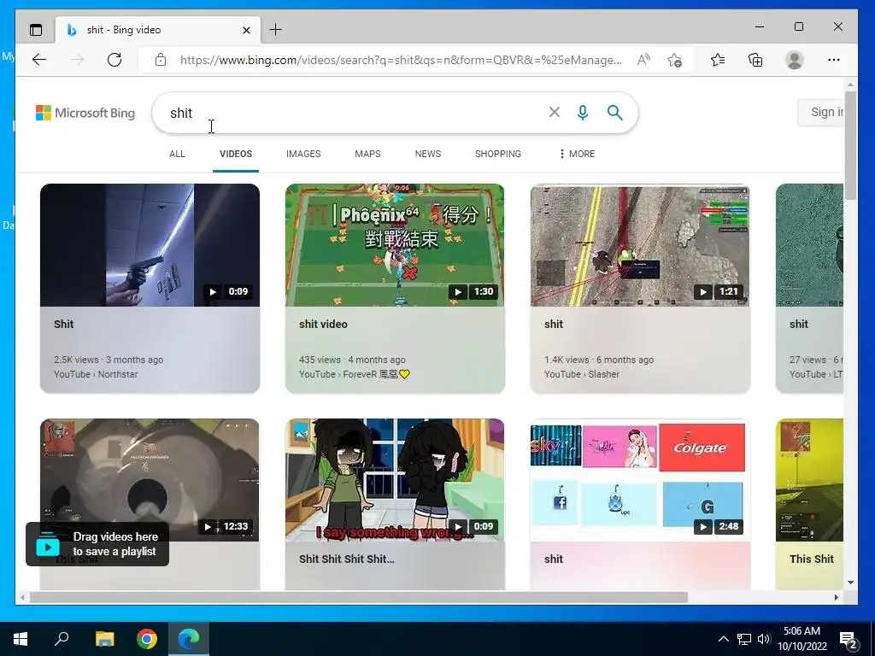Play the 0:09 gun video thumbnail
875x656 pixels.
click(x=150, y=245)
